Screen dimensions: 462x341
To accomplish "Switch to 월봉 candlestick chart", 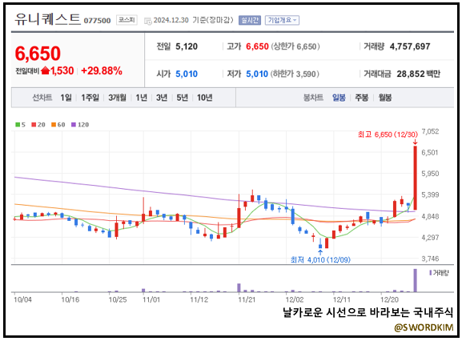I will pyautogui.click(x=385, y=98).
